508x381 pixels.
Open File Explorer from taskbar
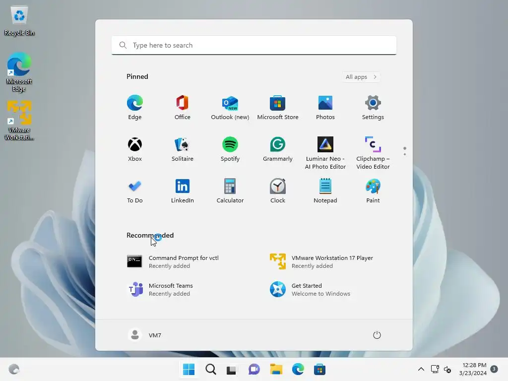coord(276,369)
